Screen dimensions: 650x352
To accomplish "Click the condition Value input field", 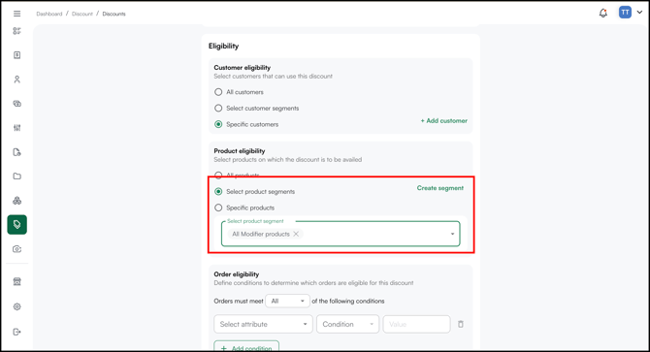I will click(x=416, y=324).
